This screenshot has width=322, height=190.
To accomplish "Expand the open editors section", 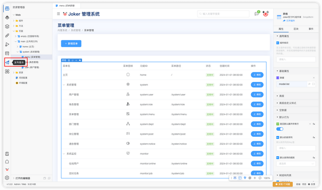I will coord(14,178).
